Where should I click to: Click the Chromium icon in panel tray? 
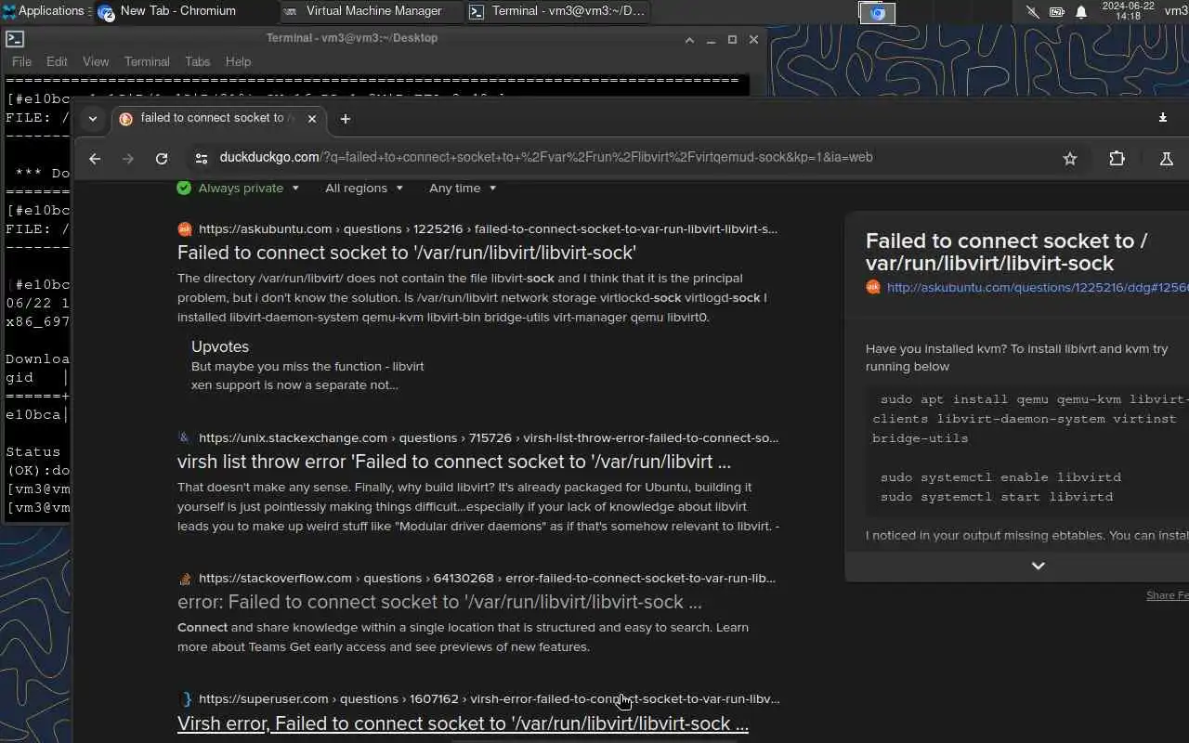coord(877,12)
